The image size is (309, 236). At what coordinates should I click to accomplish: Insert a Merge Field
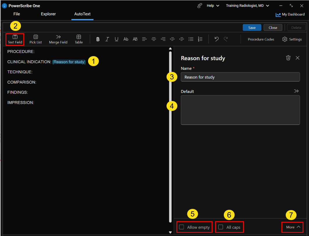58,39
